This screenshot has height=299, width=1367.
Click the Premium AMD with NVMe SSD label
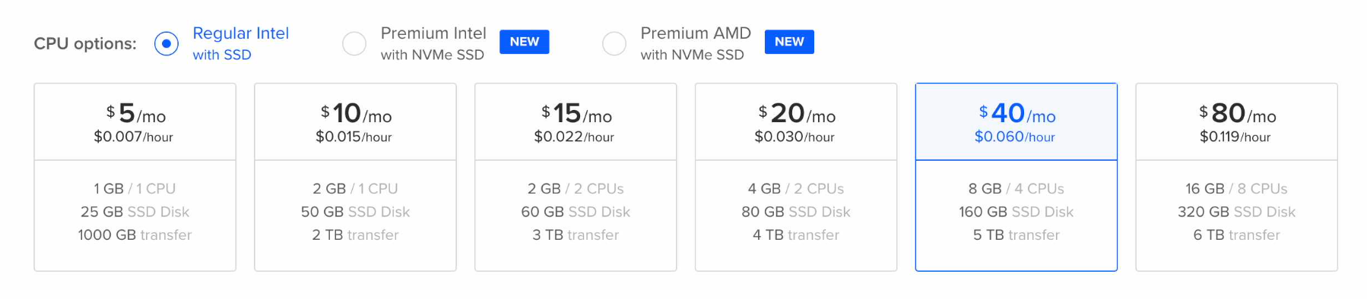(x=696, y=43)
